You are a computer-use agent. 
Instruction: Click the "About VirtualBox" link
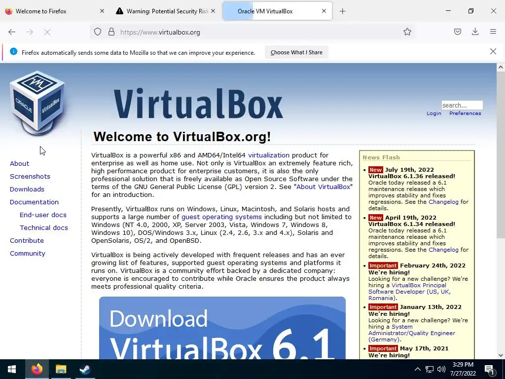pos(323,187)
